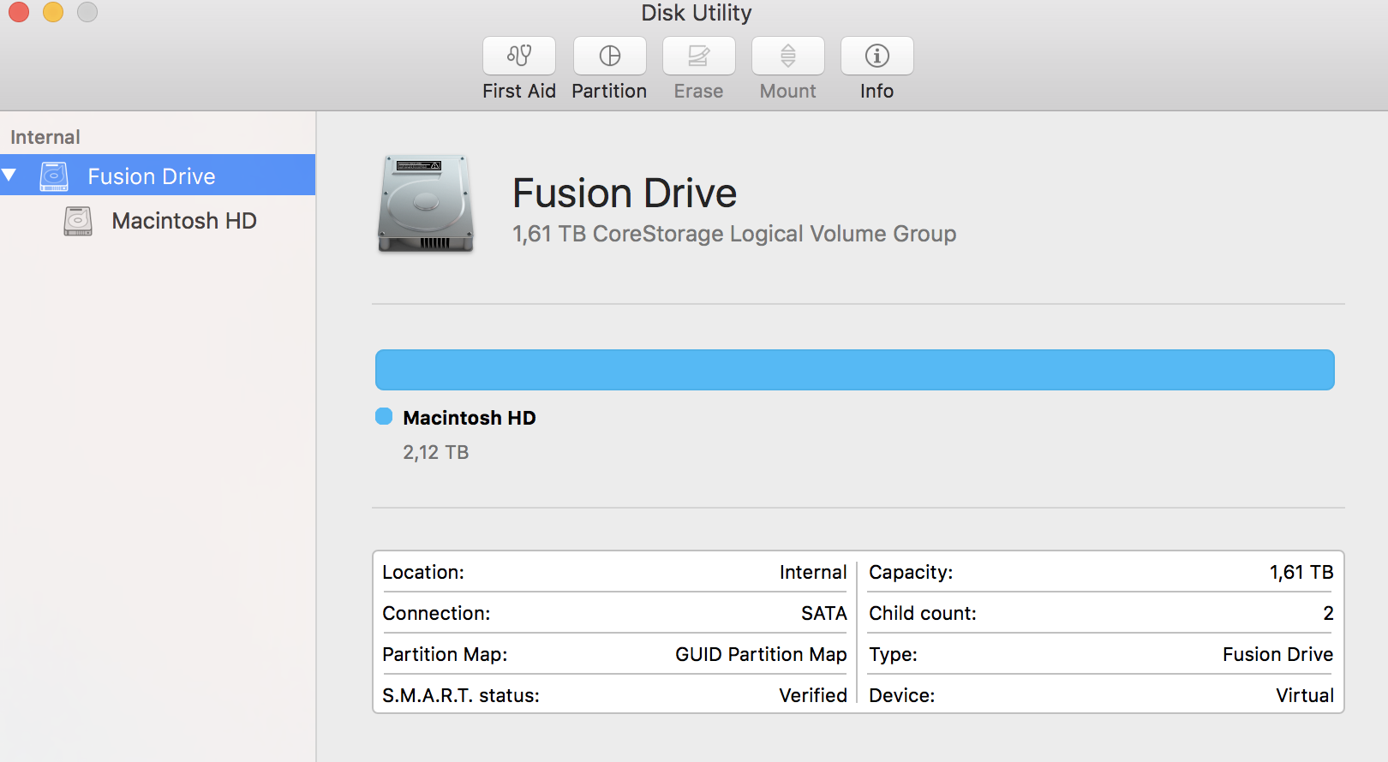The height and width of the screenshot is (762, 1388).
Task: Click the 'Child count:' label
Action: pyautogui.click(x=923, y=613)
